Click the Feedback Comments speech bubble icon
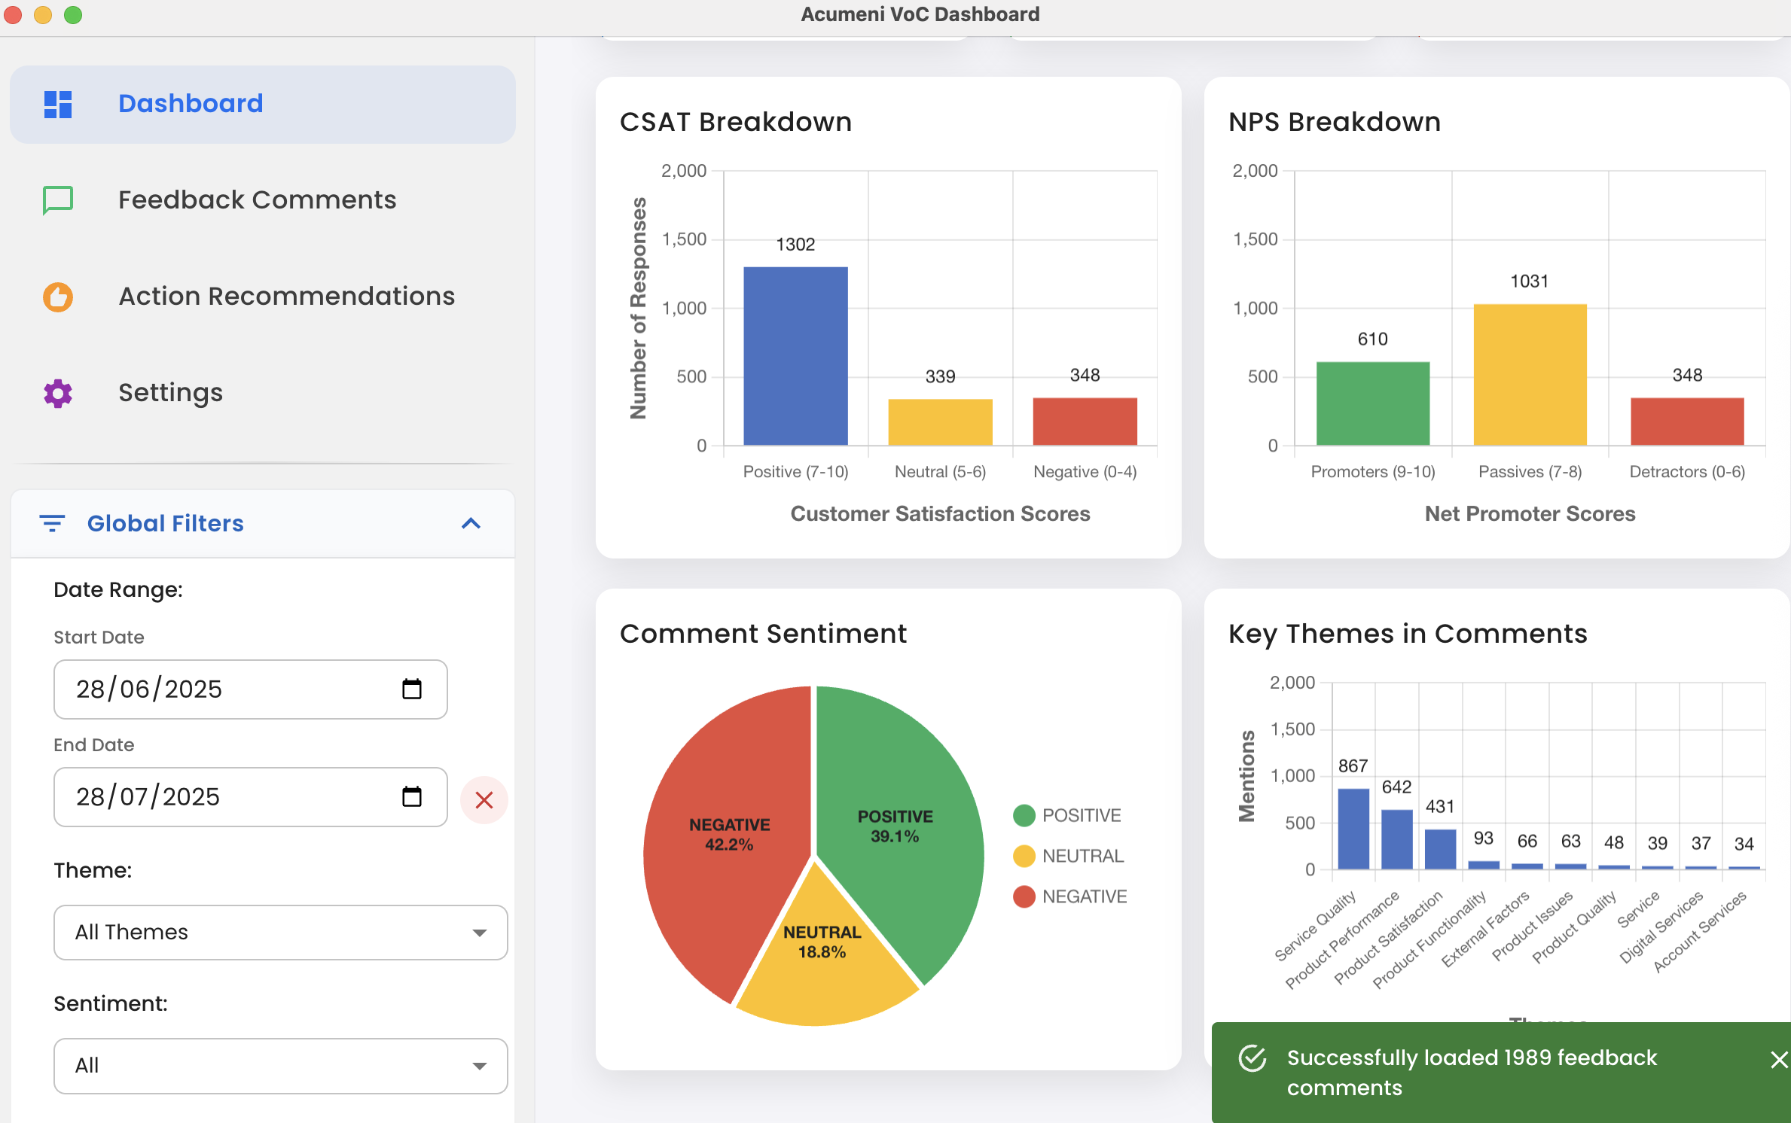This screenshot has width=1791, height=1123. point(58,200)
